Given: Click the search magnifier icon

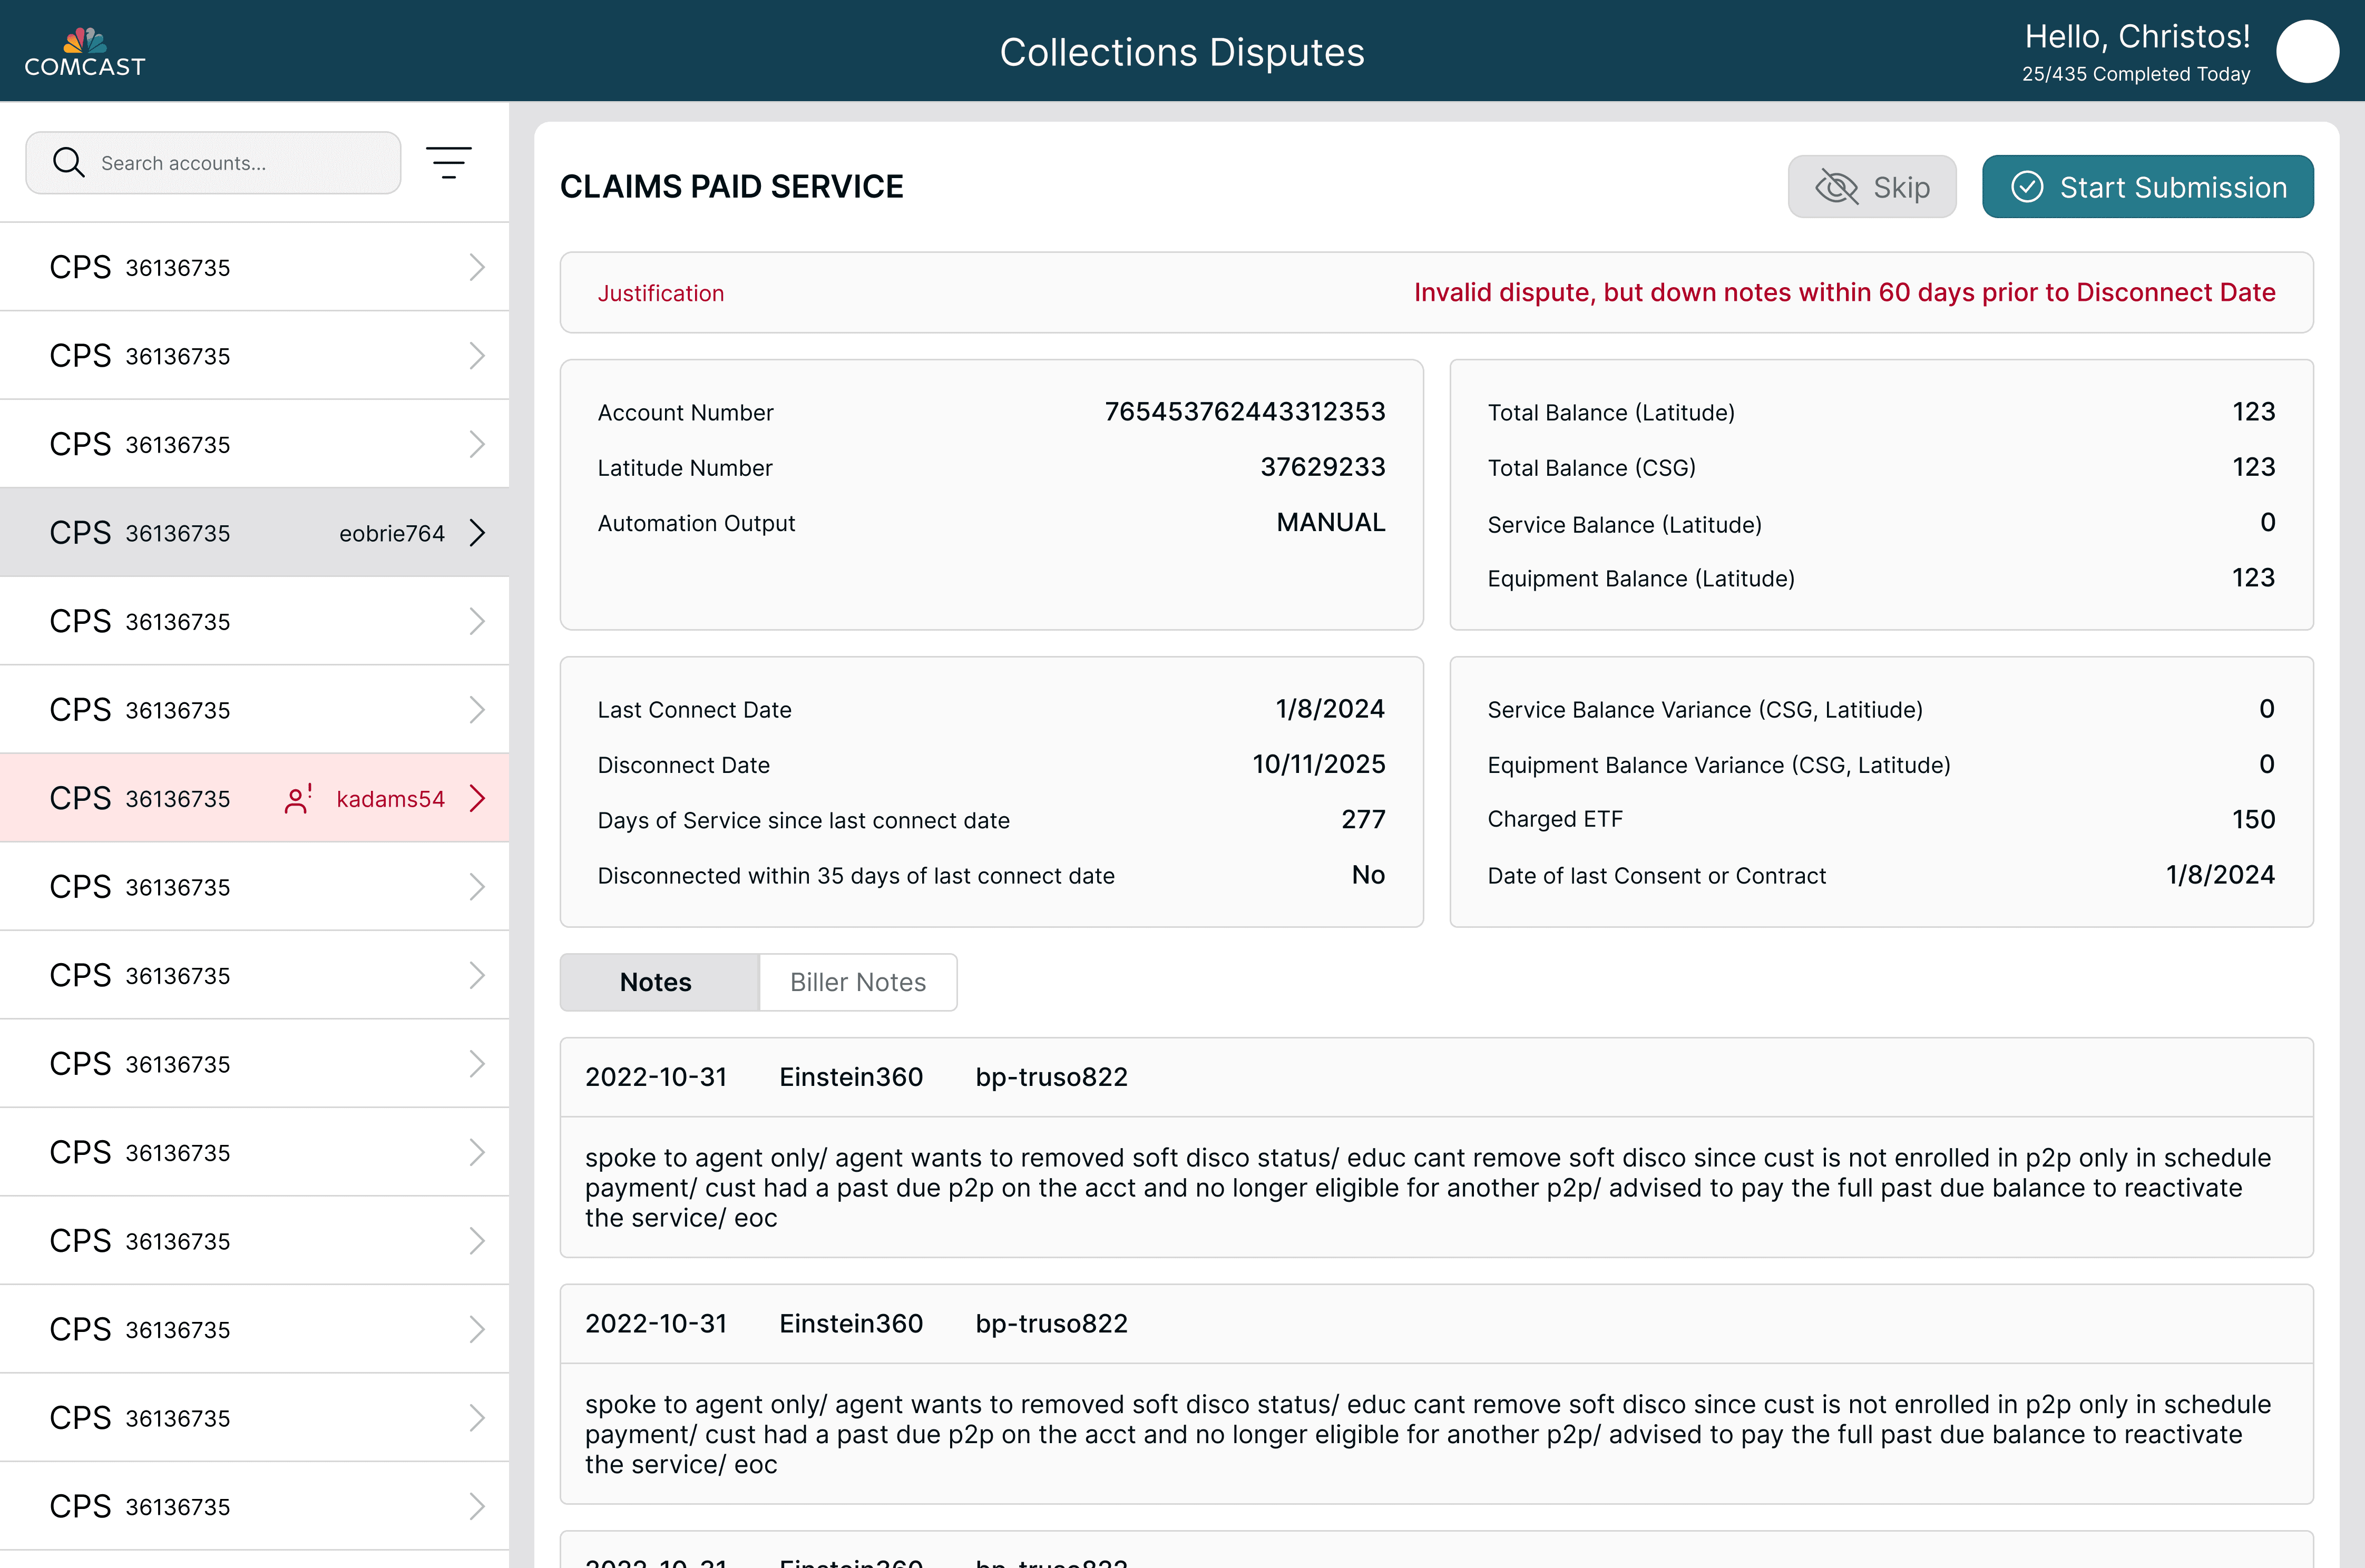Looking at the screenshot, I should coord(68,162).
